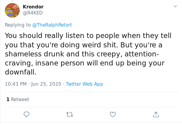Click the phrase "insane person" in the tweet

[60, 63]
